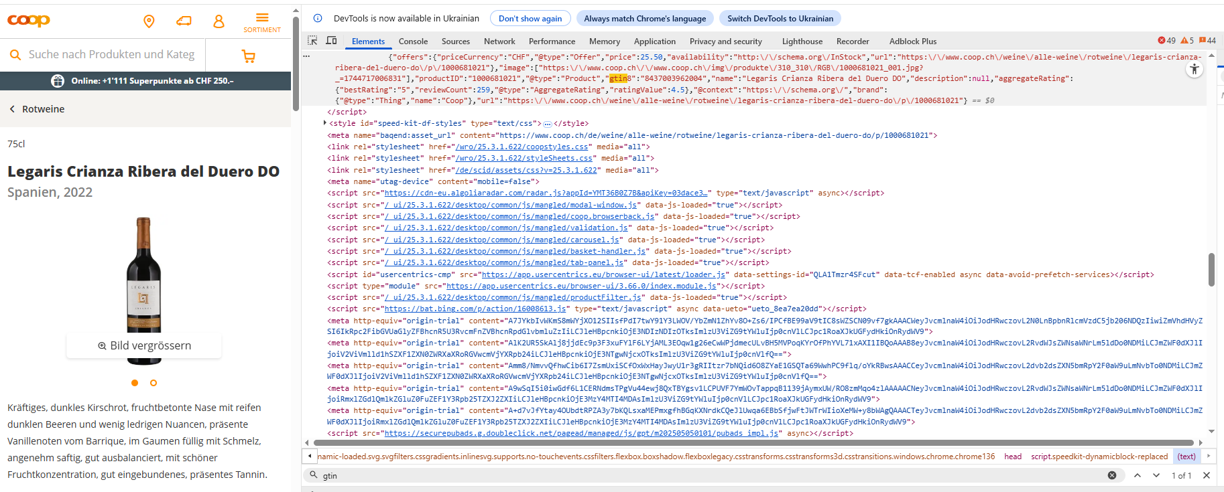Switch to the Network tab

(499, 42)
